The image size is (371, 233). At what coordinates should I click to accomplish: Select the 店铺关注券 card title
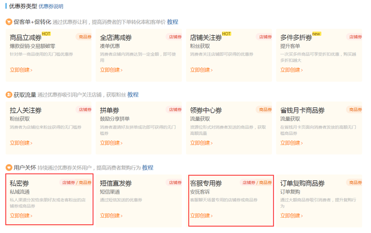tap(206, 38)
